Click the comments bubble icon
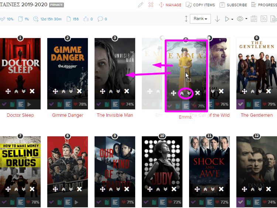This screenshot has width=277, height=208. [100, 19]
